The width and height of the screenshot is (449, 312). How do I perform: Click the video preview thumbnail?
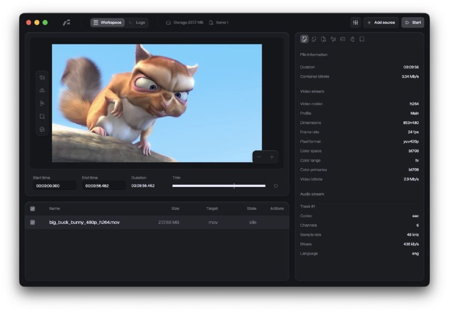click(x=157, y=103)
